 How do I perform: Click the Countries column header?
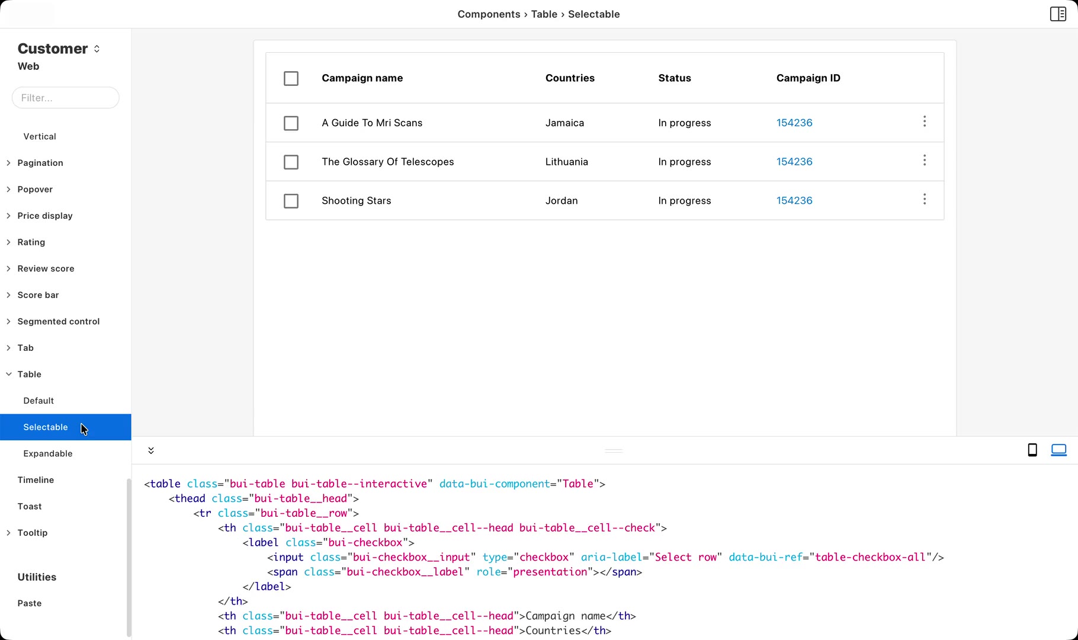(570, 78)
